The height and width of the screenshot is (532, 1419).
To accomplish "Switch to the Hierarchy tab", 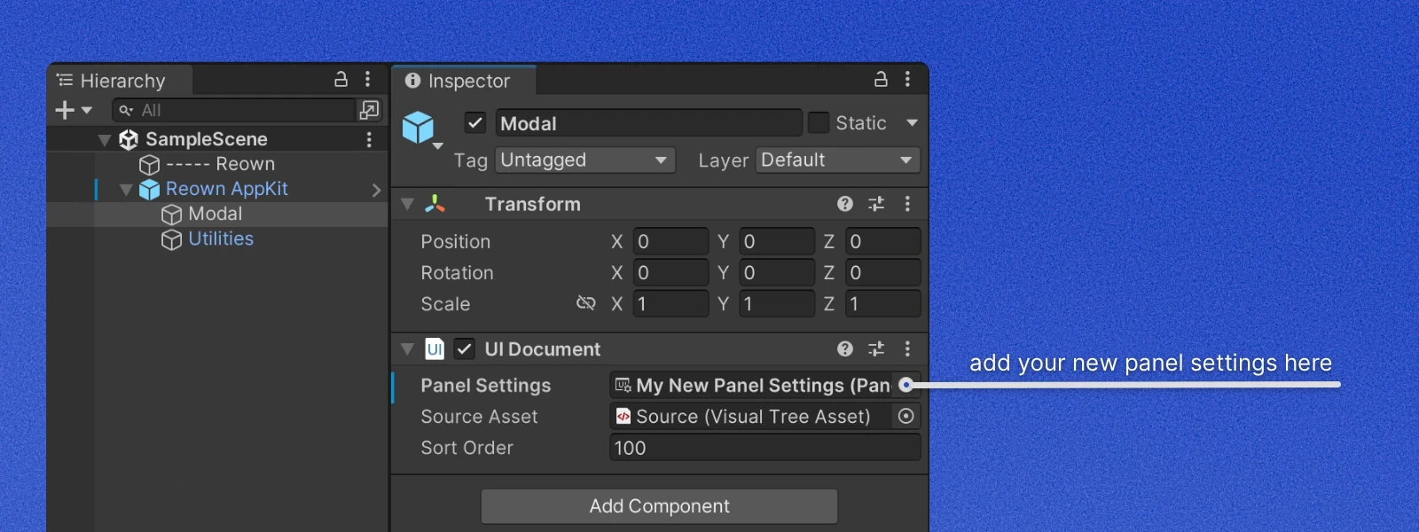I will pyautogui.click(x=120, y=81).
